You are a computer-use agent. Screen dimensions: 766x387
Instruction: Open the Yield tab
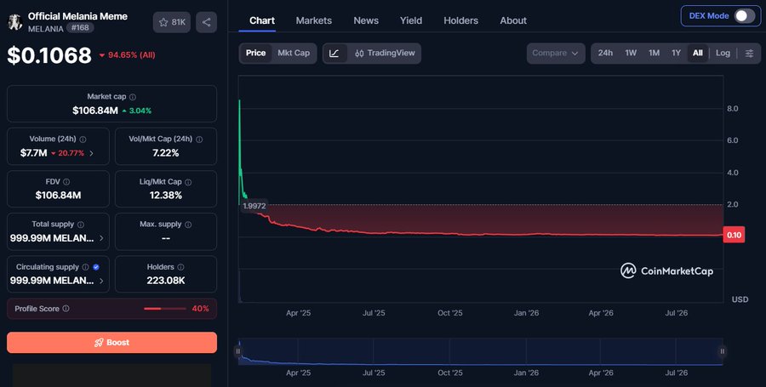pyautogui.click(x=411, y=20)
